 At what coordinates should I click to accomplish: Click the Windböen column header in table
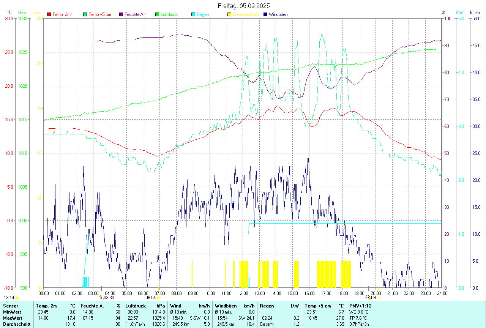pos(226,306)
